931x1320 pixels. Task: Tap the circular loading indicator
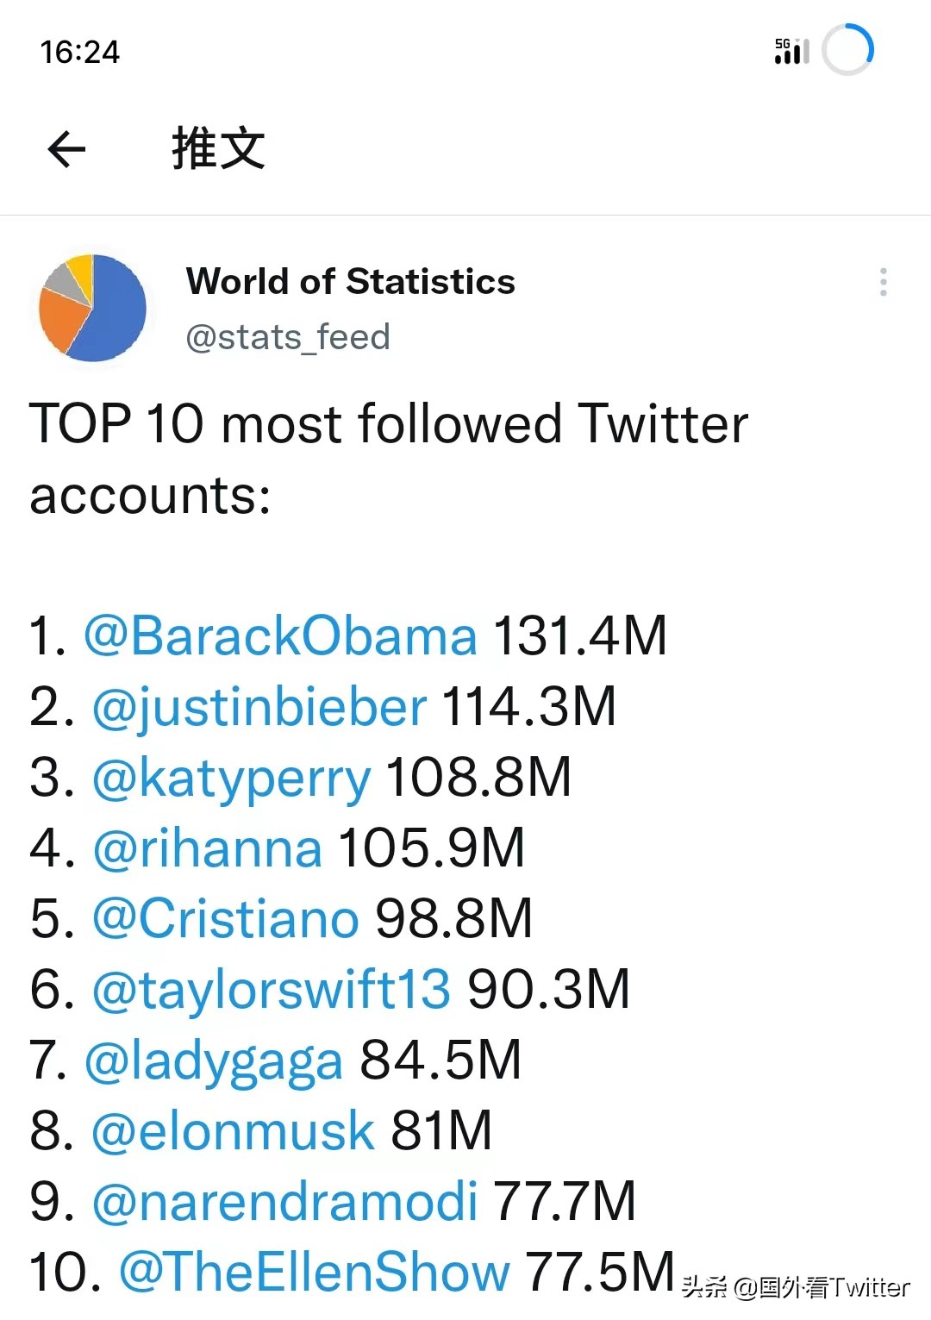(x=847, y=49)
